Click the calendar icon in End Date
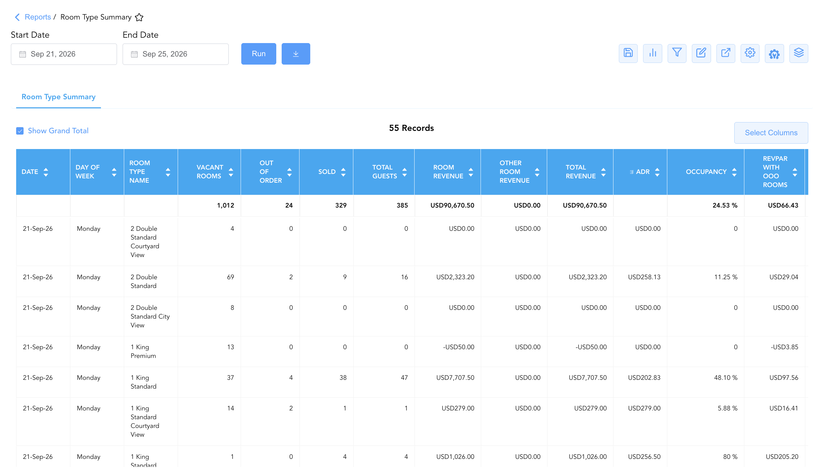 tap(134, 54)
